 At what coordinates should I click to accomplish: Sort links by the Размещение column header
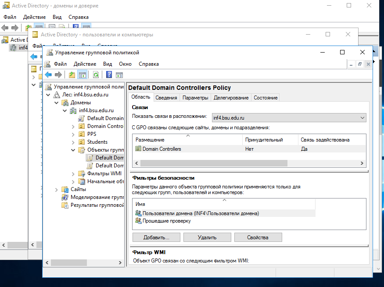tap(187, 140)
